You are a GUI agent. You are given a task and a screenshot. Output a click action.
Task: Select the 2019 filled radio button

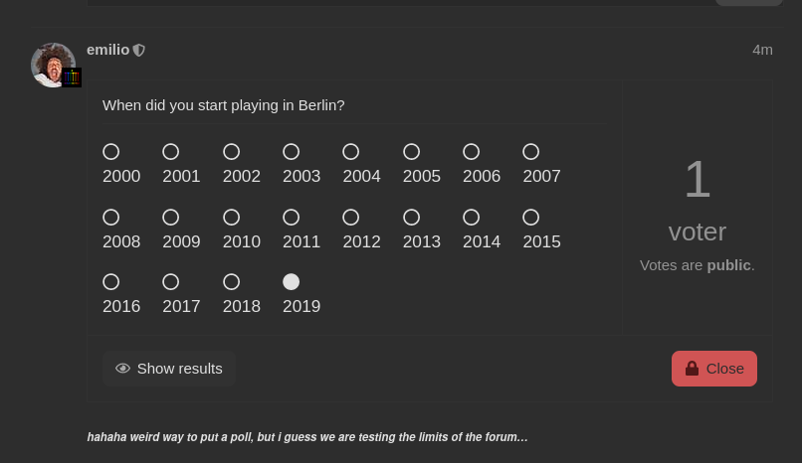291,282
